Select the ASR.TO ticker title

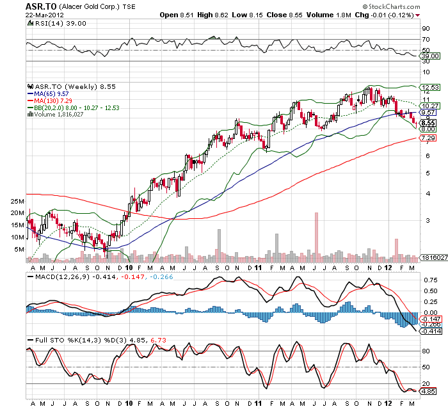tap(41, 6)
